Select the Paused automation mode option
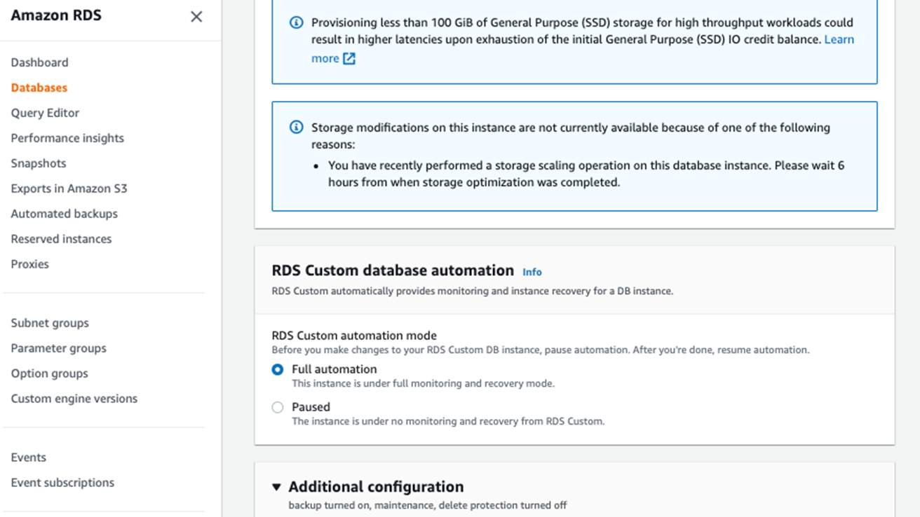This screenshot has width=920, height=517. click(278, 408)
